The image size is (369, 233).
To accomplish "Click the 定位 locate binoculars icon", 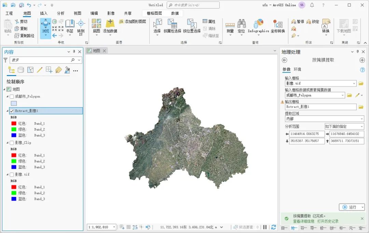I will tap(242, 24).
